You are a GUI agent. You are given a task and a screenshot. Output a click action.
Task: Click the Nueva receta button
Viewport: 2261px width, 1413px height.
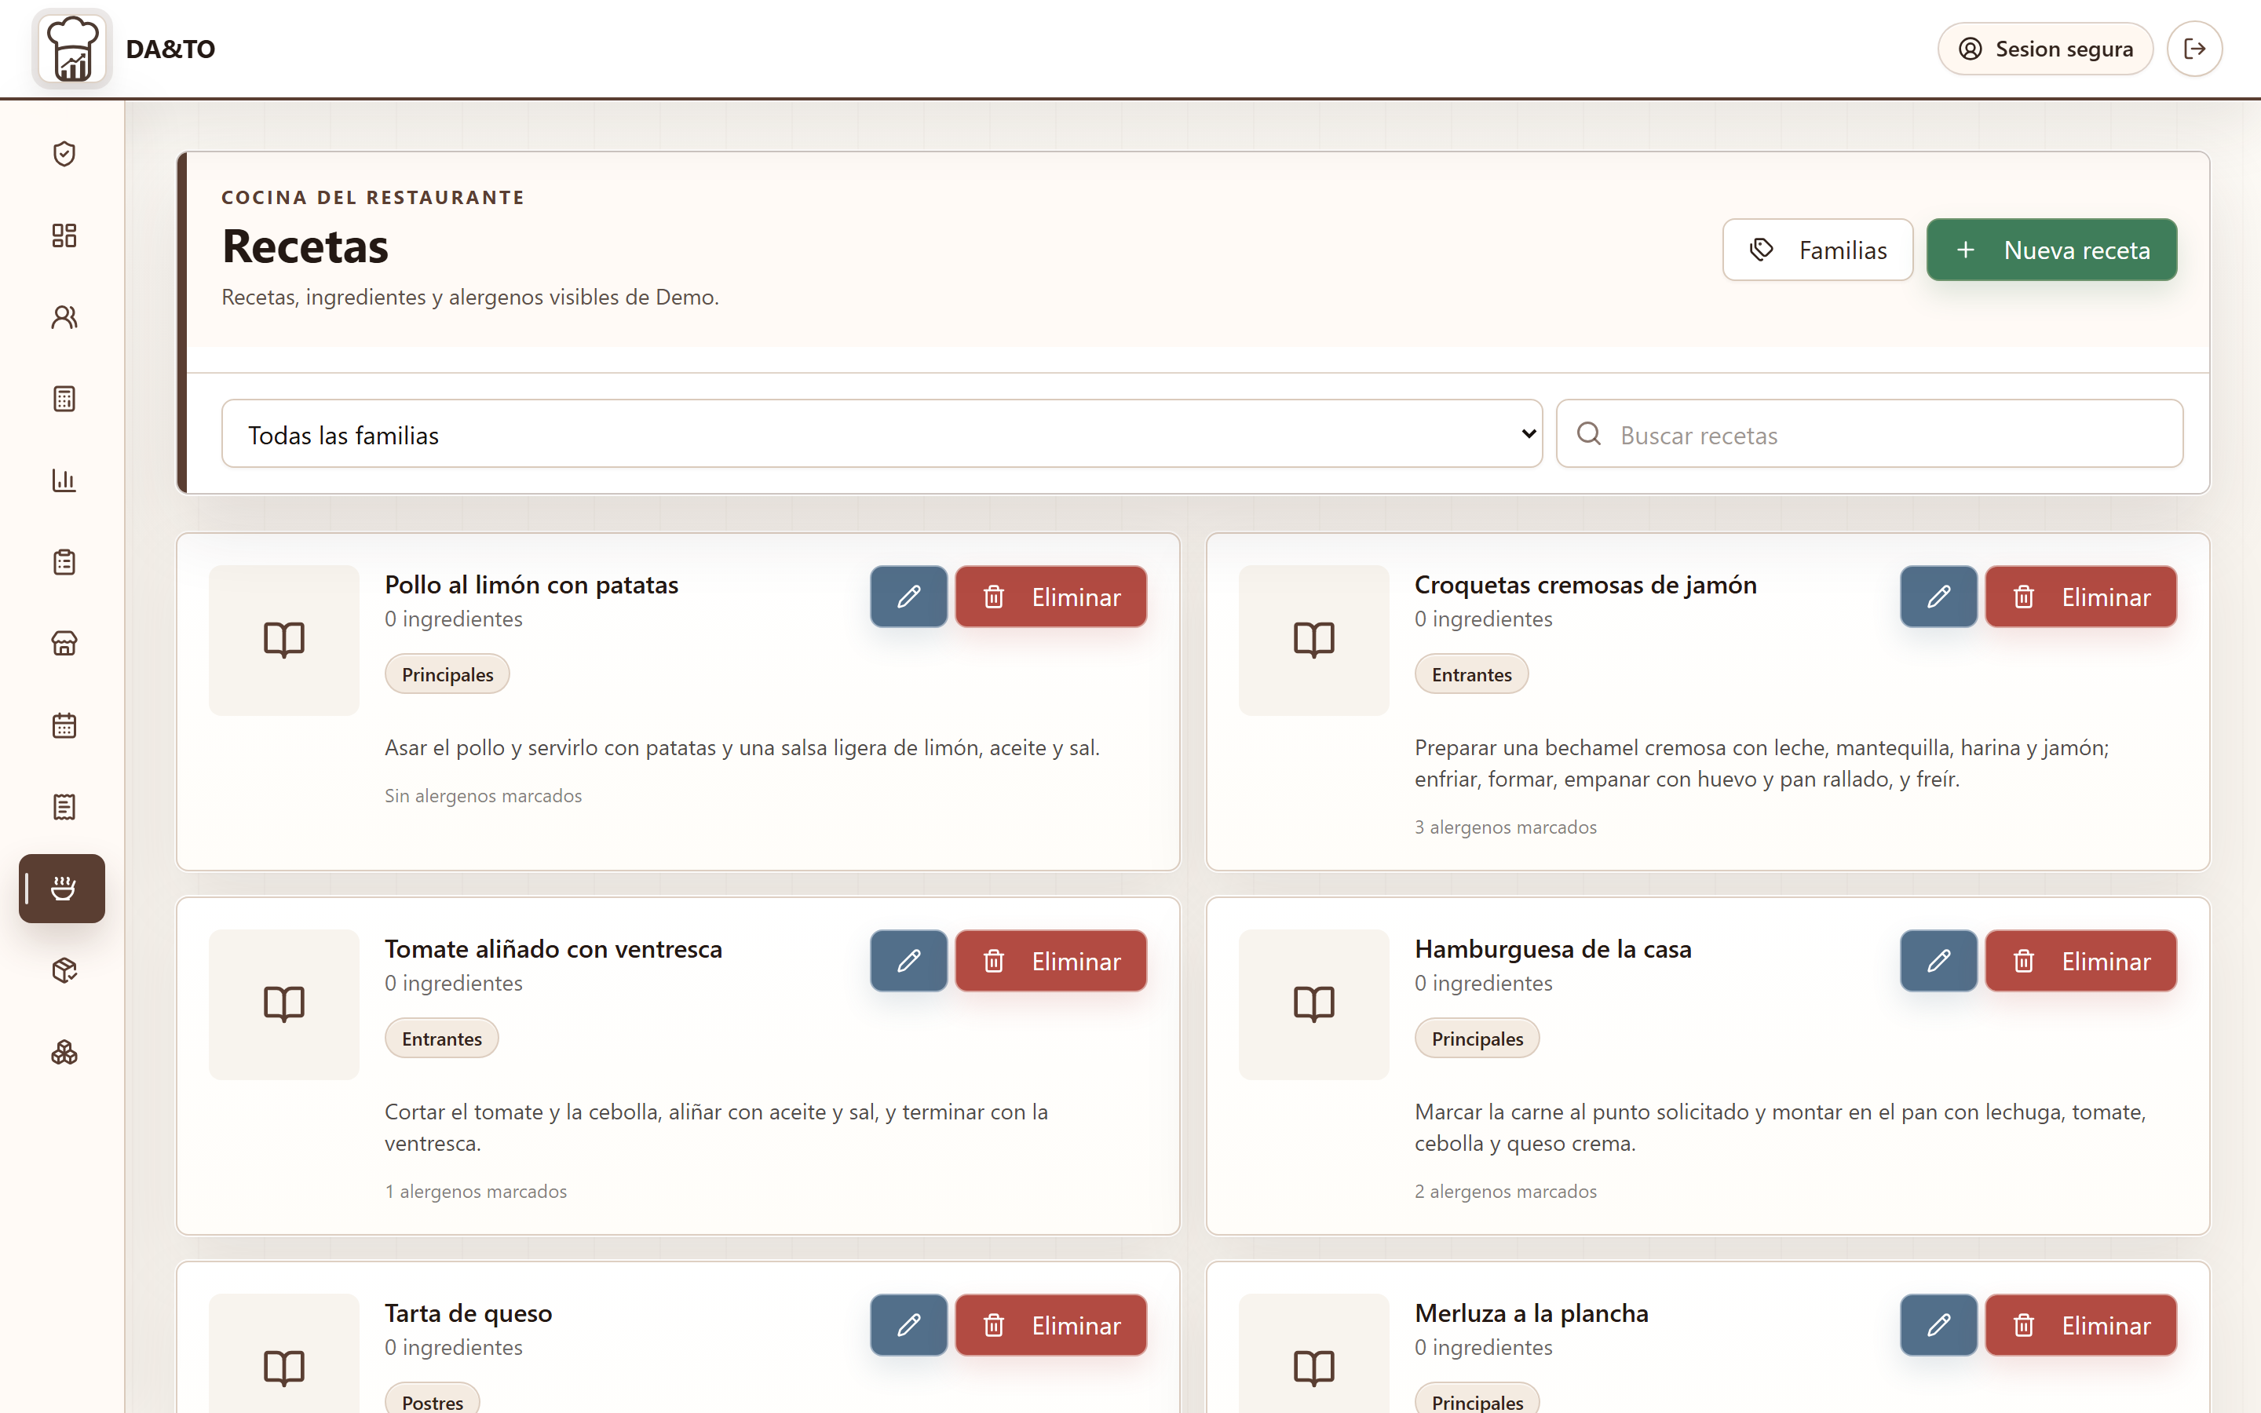click(x=2051, y=250)
